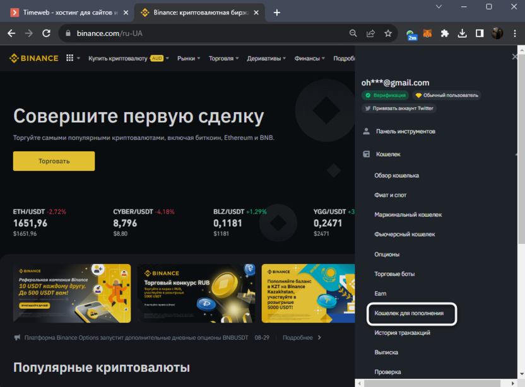Viewport: 525px width, 387px height.
Task: Click the site lock security icon
Action: pyautogui.click(x=68, y=33)
